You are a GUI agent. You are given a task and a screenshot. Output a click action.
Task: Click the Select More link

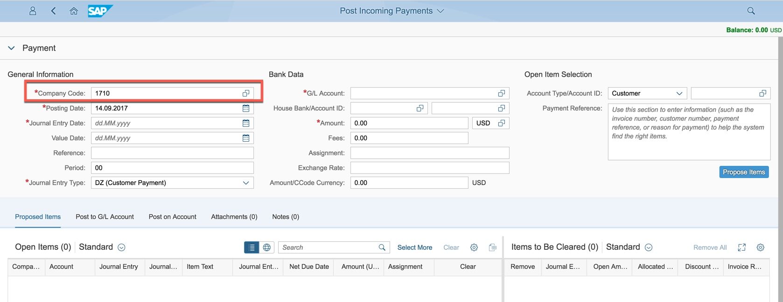[414, 247]
